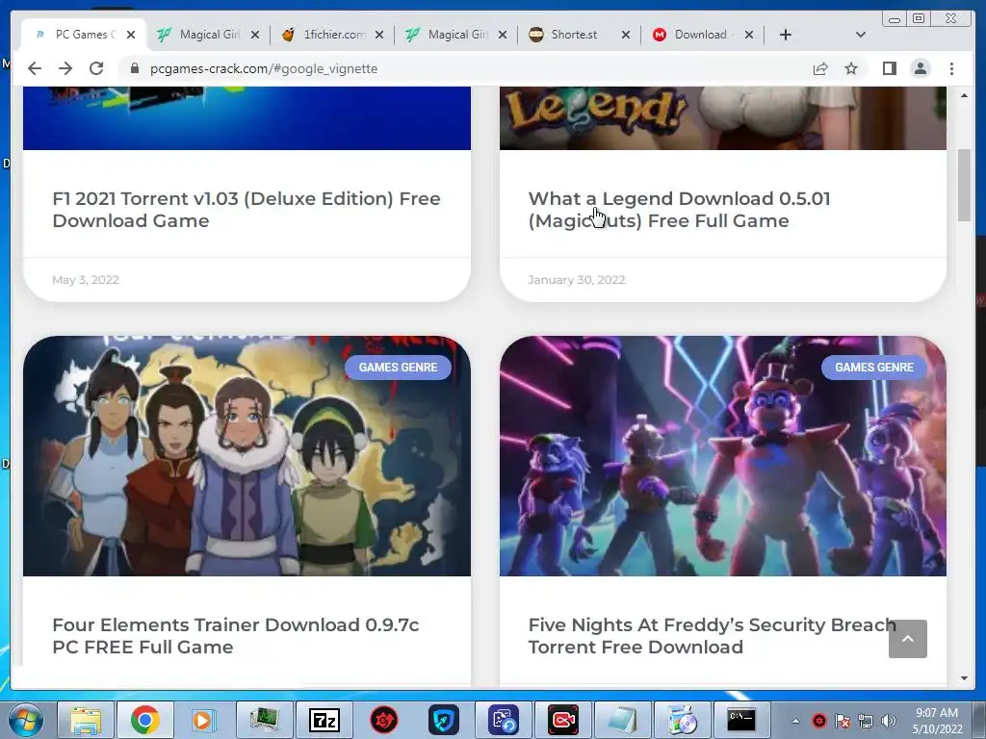986x739 pixels.
Task: Switch to the first Magical Girl tab
Action: (x=209, y=35)
